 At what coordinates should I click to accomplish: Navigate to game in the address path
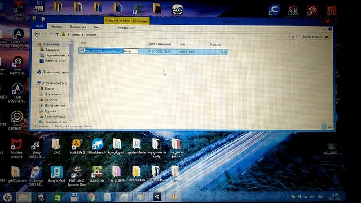(75, 34)
